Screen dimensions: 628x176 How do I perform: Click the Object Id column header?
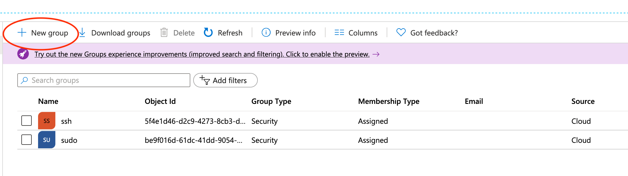(160, 101)
